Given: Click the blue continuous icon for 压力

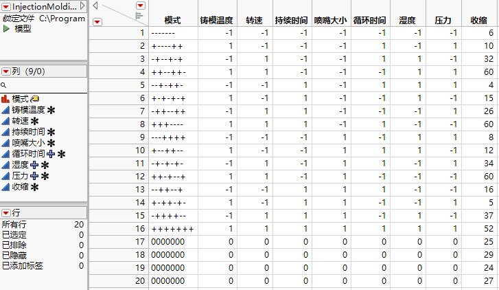Looking at the screenshot, I should pos(5,176).
